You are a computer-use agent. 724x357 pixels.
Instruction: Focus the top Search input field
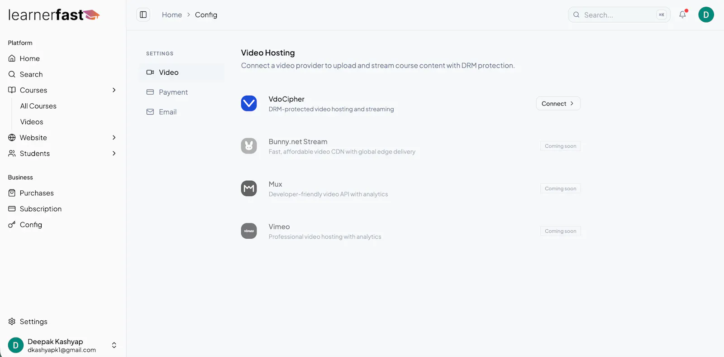coord(619,15)
